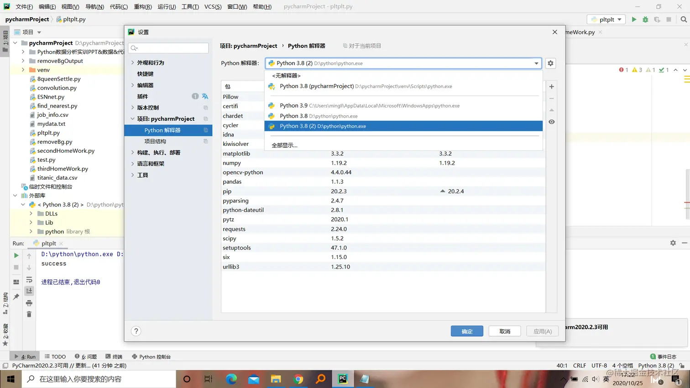
Task: Switch to 终端 tool window tab
Action: (114, 357)
